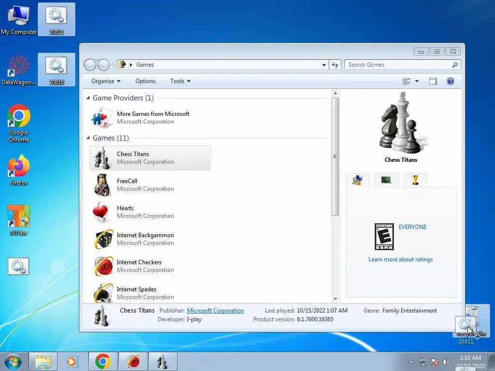Open Learn more about ratings link
The height and width of the screenshot is (371, 495).
(400, 259)
